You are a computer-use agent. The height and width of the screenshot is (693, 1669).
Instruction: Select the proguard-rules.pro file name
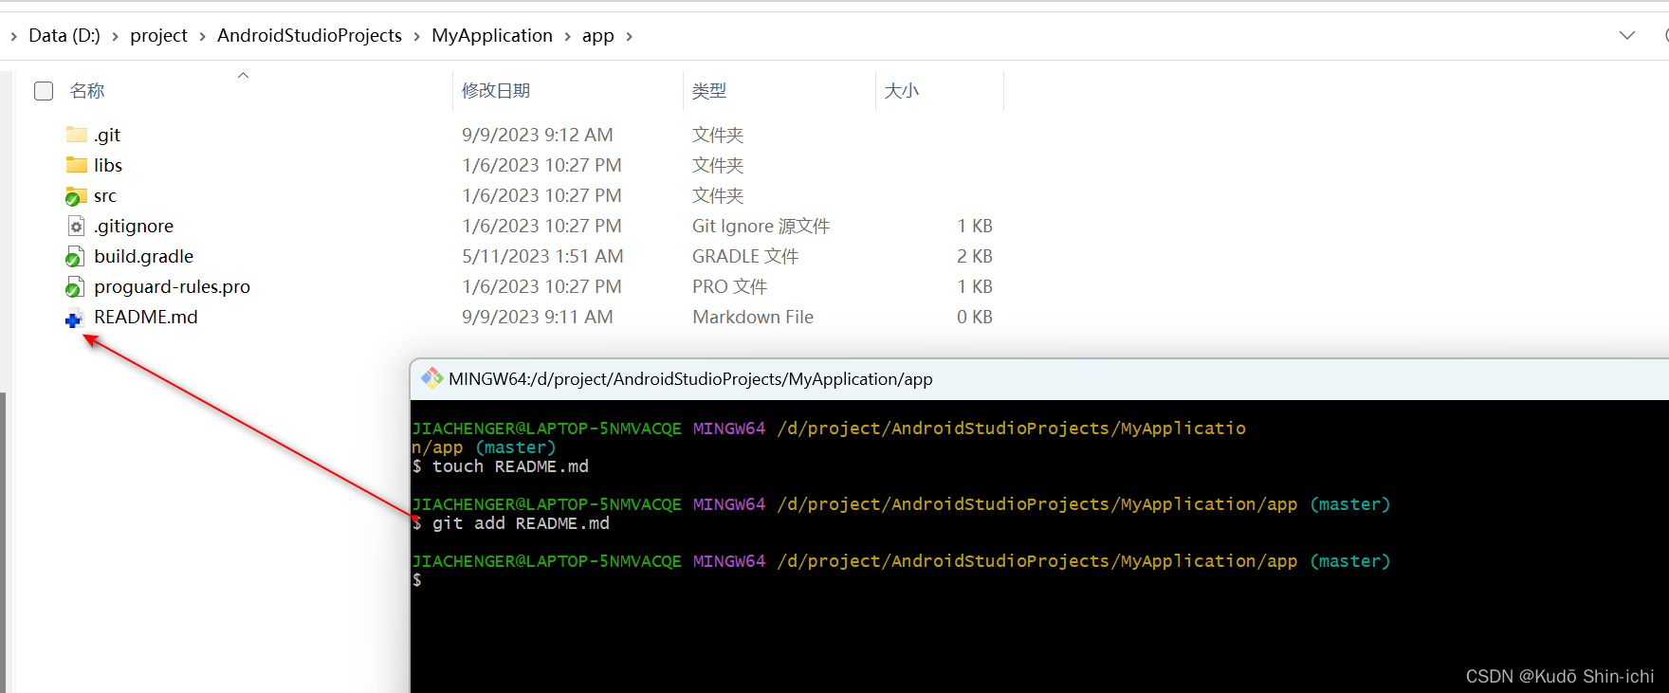(172, 286)
